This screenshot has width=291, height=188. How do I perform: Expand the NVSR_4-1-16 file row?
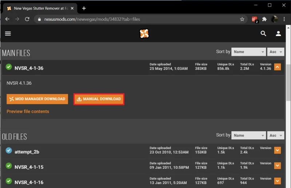[x=278, y=181]
